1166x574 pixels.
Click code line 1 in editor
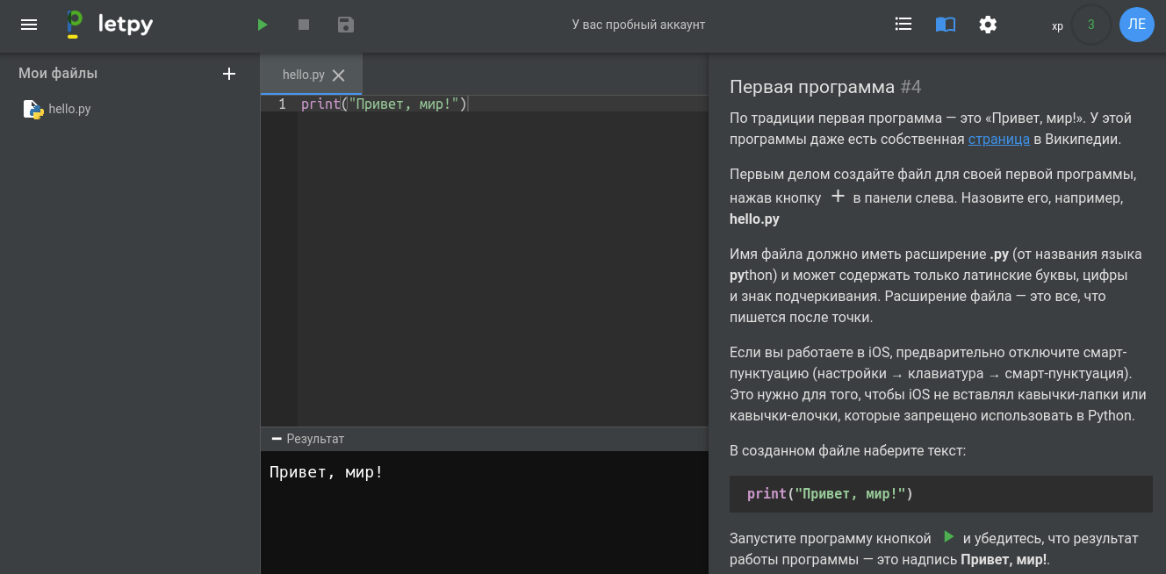click(x=502, y=104)
